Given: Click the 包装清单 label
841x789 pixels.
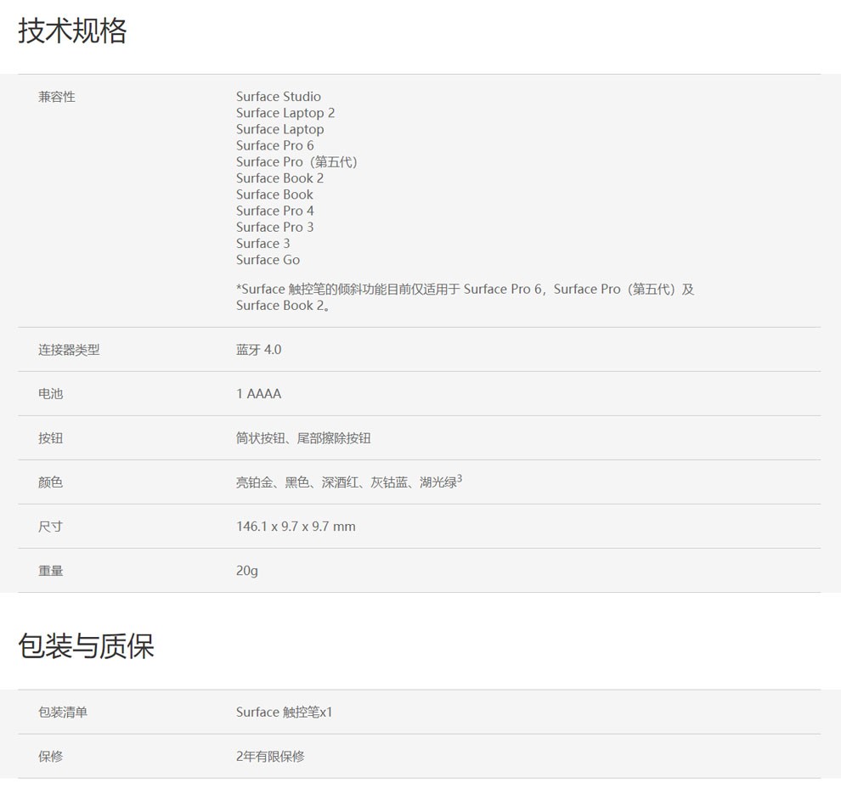Looking at the screenshot, I should (x=63, y=713).
